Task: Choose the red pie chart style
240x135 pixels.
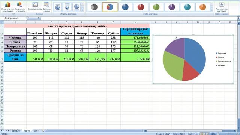Action: (x=141, y=7)
